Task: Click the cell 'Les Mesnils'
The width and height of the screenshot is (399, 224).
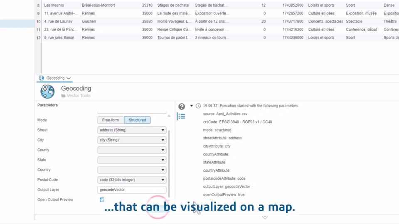Action: (x=54, y=5)
